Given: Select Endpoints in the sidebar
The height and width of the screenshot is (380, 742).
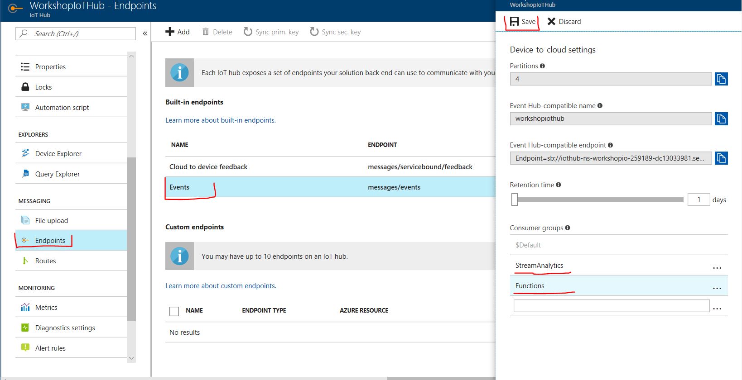Looking at the screenshot, I should click(71, 240).
